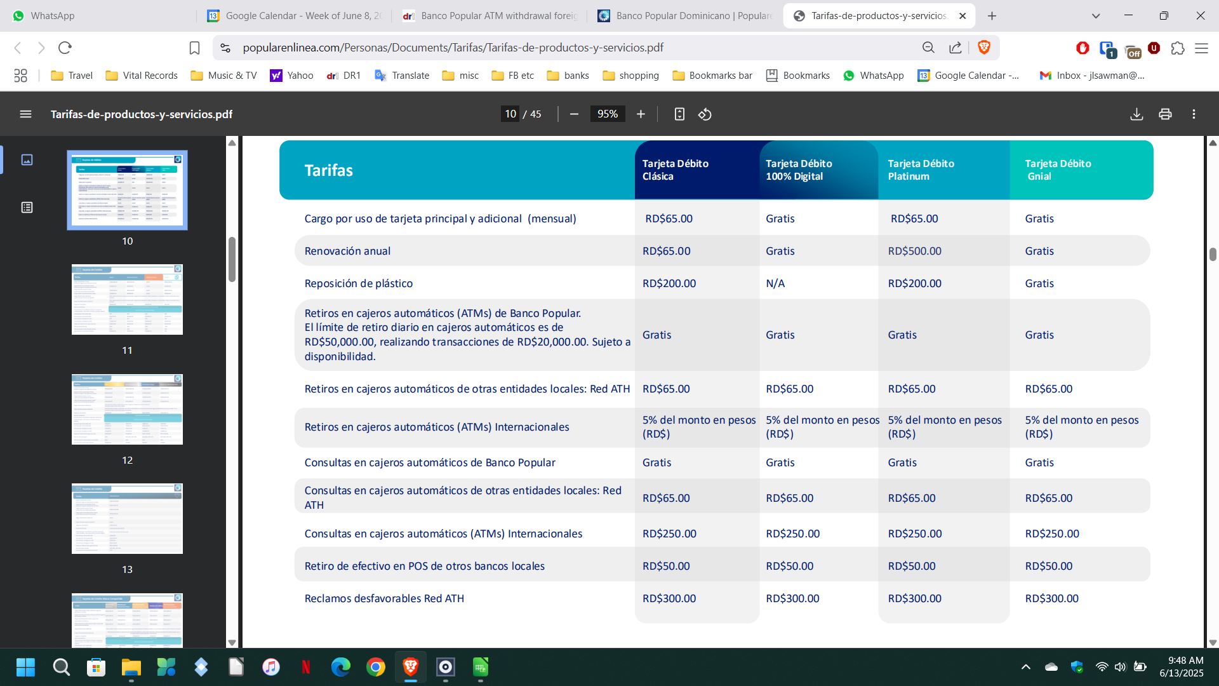The width and height of the screenshot is (1219, 686).
Task: Open Netflix from the taskbar
Action: tap(305, 667)
